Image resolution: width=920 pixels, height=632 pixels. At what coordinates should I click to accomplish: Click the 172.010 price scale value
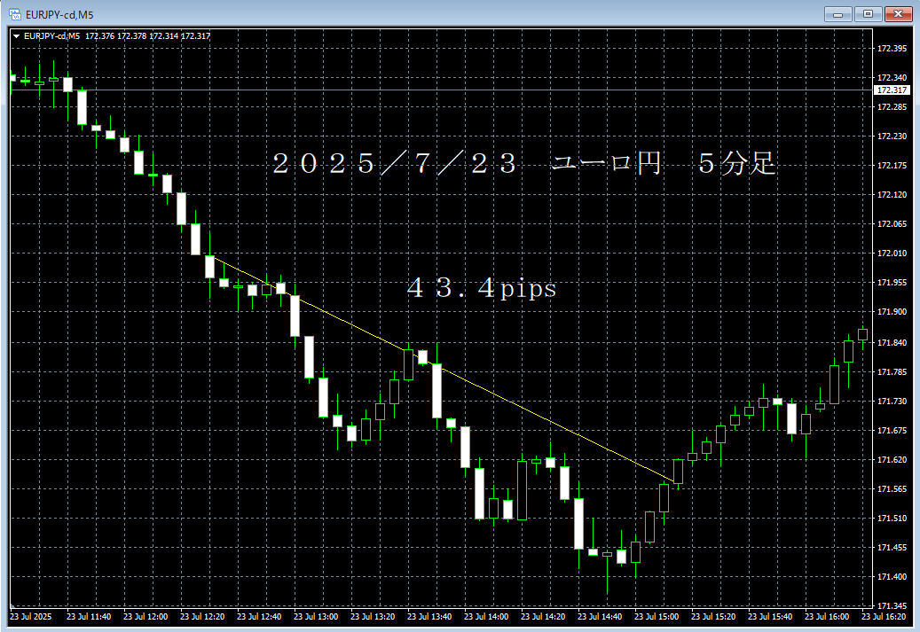pos(892,254)
